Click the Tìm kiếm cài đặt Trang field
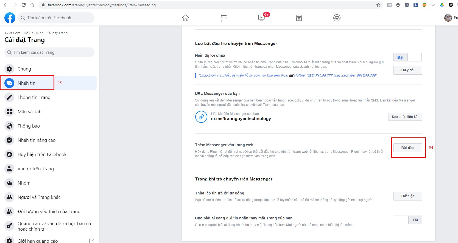The height and width of the screenshot is (243, 458). pyautogui.click(x=49, y=52)
